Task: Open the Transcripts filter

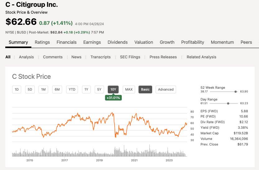Action: (x=100, y=57)
